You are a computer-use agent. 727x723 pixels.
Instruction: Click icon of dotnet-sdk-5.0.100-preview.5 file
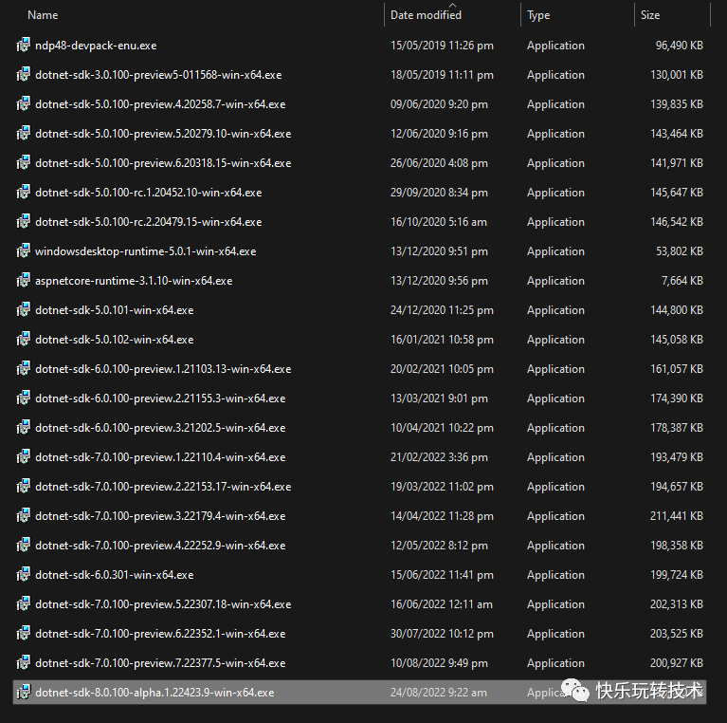click(23, 133)
